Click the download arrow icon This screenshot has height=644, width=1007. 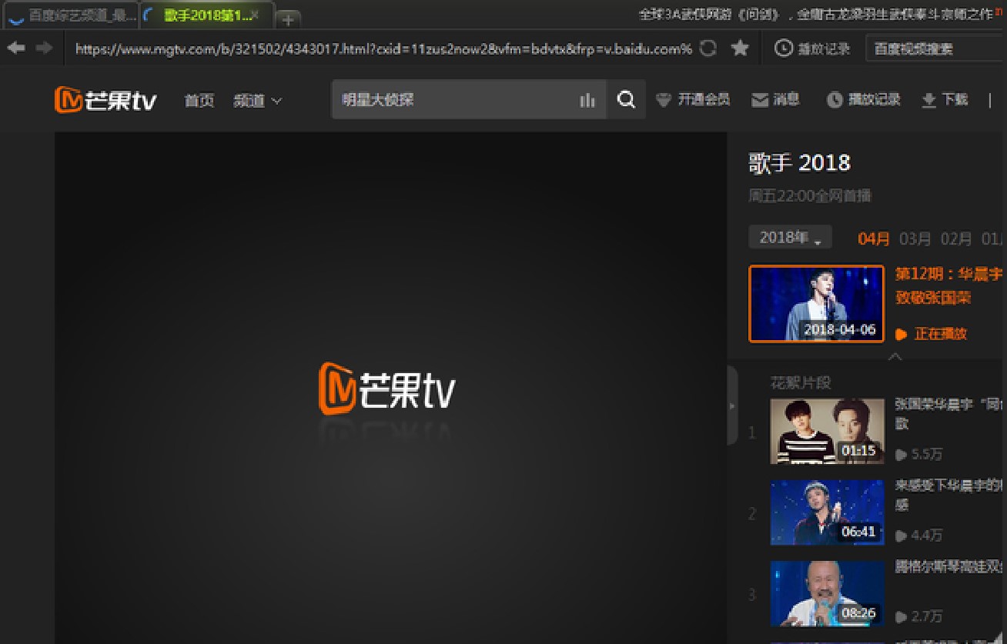[928, 100]
